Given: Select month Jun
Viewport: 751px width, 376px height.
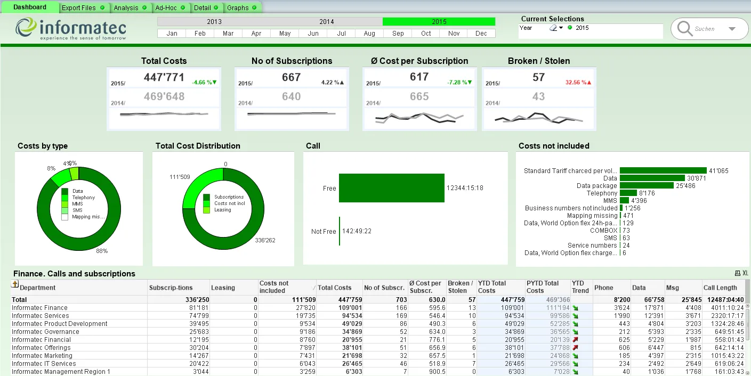Looking at the screenshot, I should (x=313, y=34).
